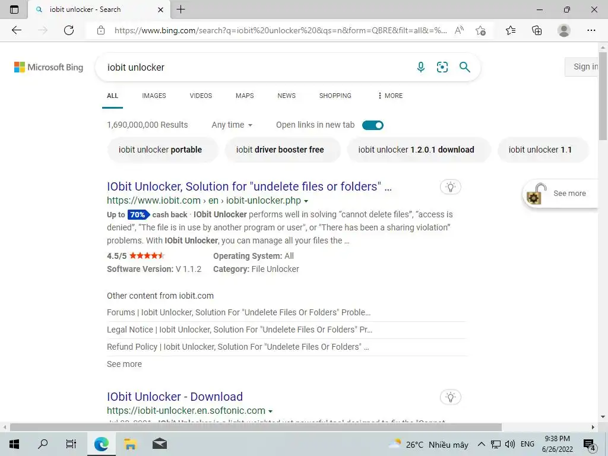Switch to the VIDEOS tab

[x=201, y=96]
